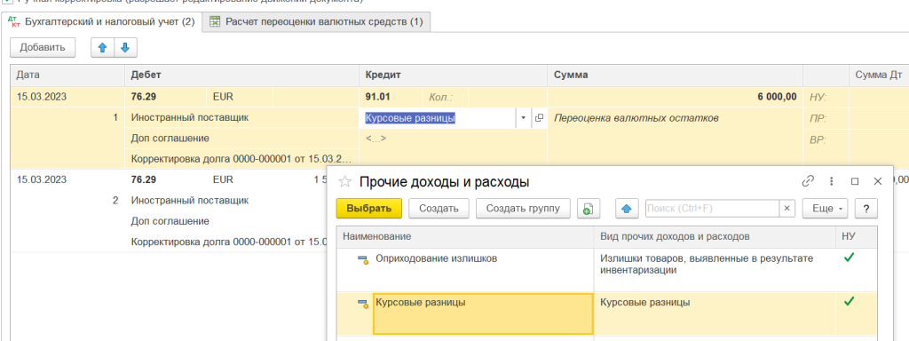Click the НУ checkmark for Оприходование излишков
The image size is (909, 341).
point(850,258)
